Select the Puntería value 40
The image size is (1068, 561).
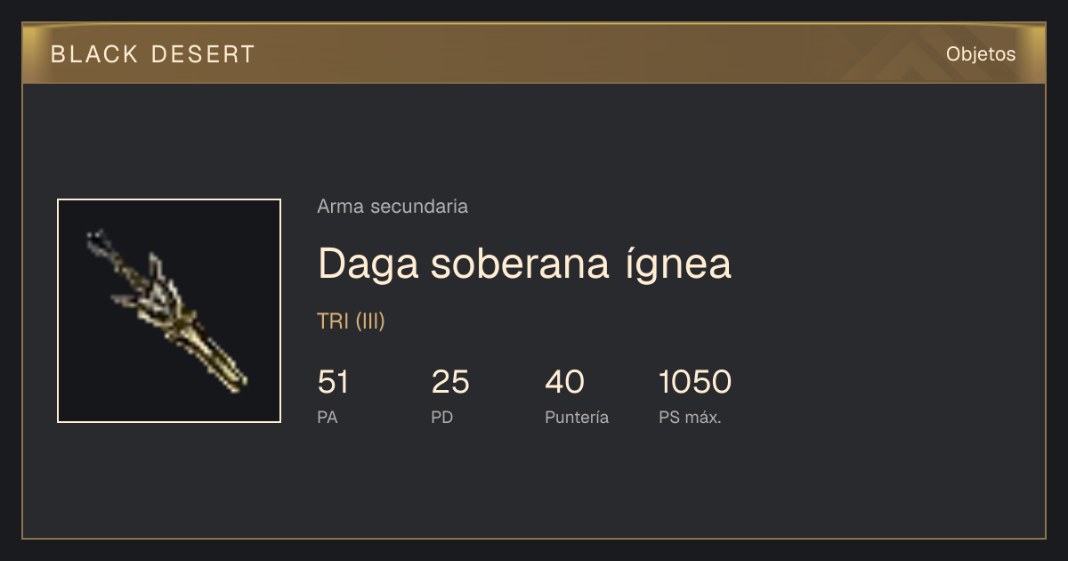564,382
